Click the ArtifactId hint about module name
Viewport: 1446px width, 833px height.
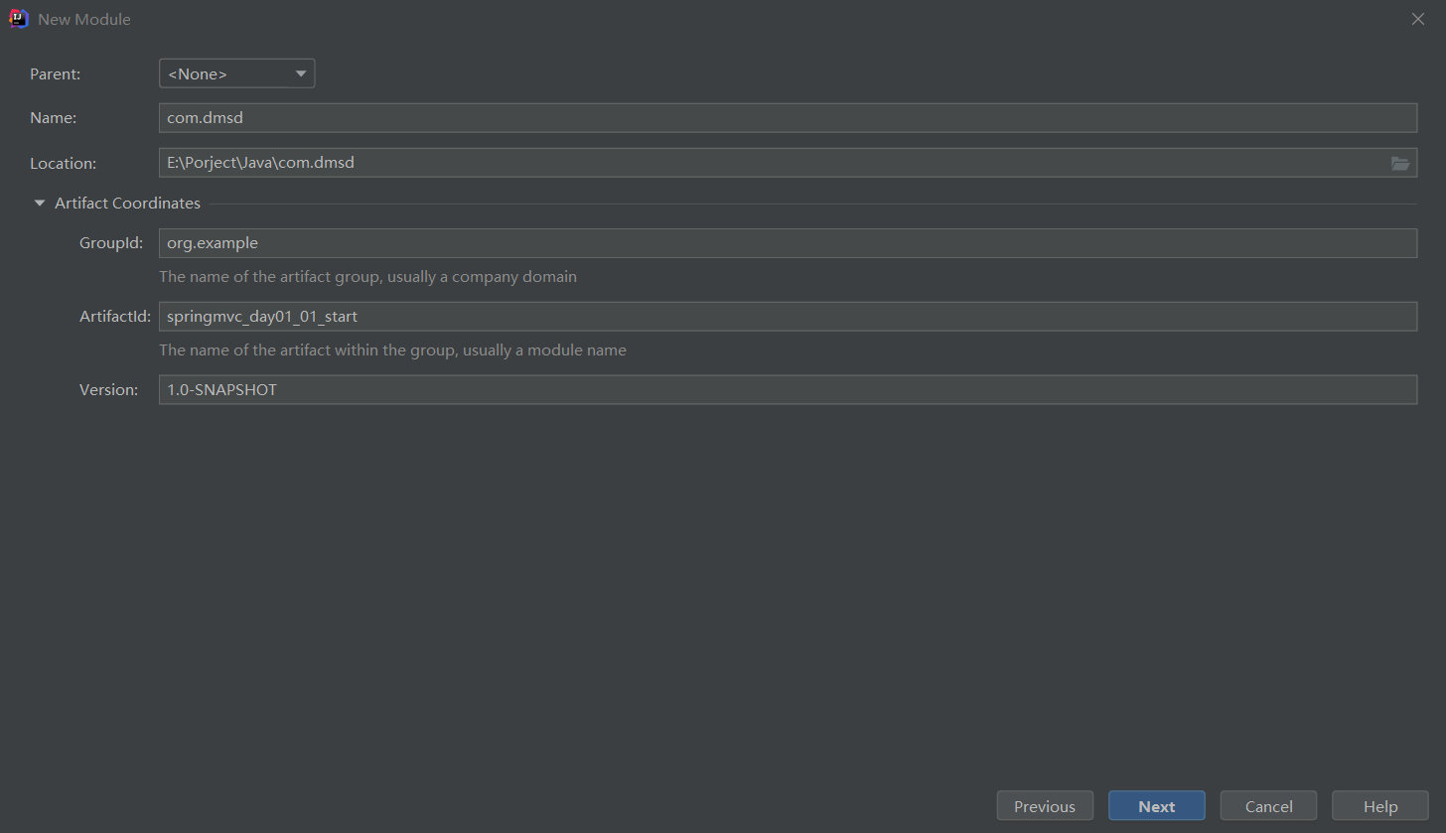pyautogui.click(x=392, y=350)
